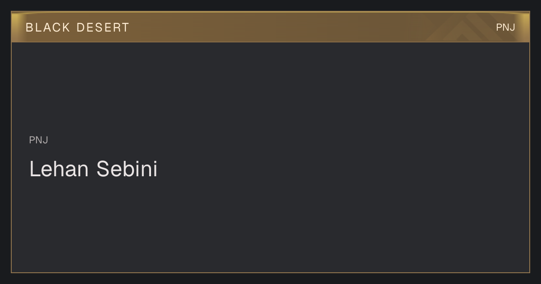Open the PNJ category from header right
Viewport: 541px width, 284px height.
tap(505, 27)
